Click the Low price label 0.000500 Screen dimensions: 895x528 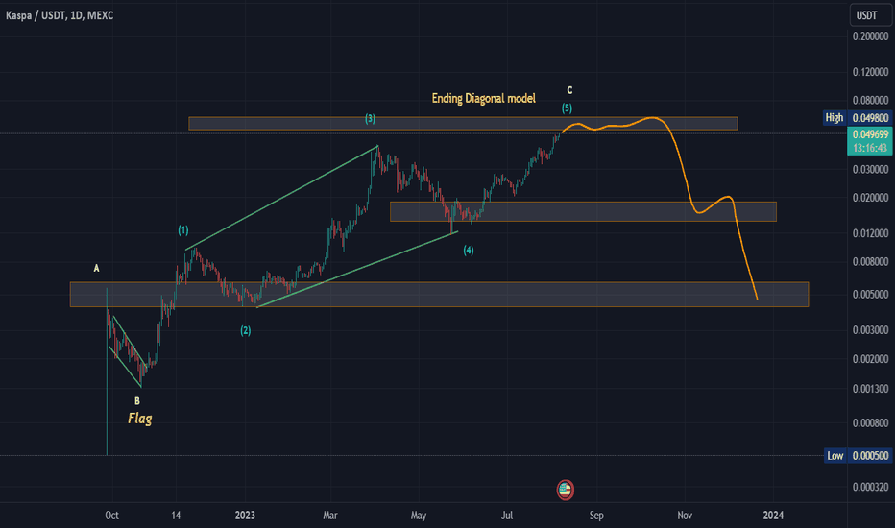point(870,455)
